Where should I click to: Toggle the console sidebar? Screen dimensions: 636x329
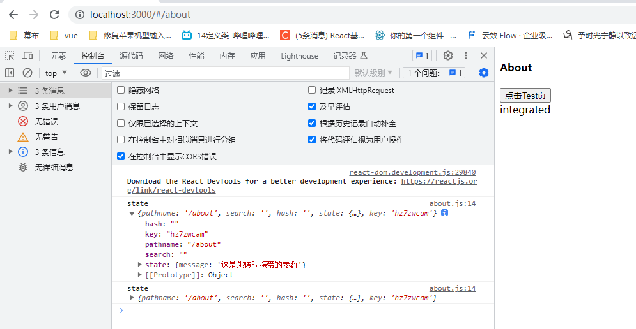(x=10, y=73)
